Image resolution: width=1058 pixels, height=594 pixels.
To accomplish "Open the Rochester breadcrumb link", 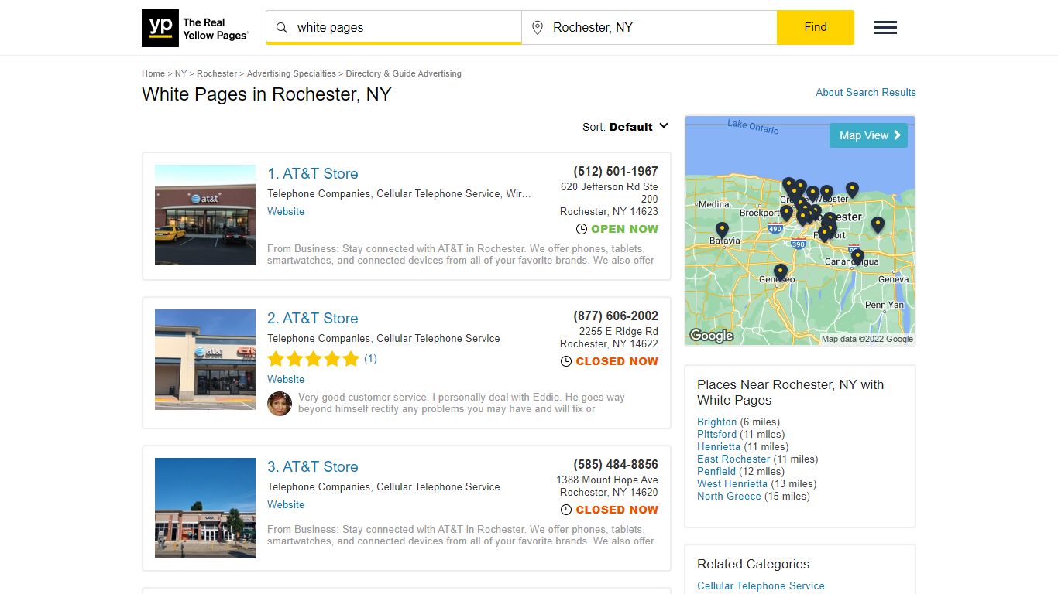I will tap(217, 74).
